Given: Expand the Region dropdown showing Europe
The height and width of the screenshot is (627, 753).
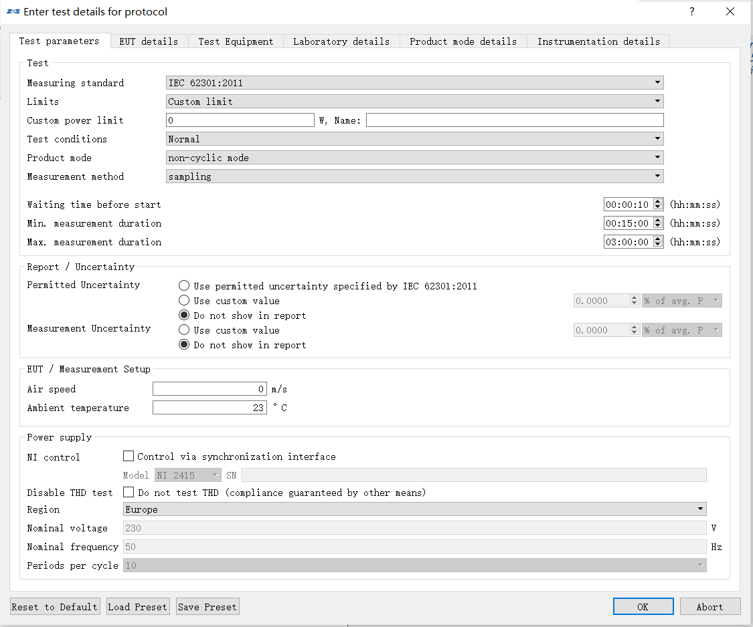Looking at the screenshot, I should click(x=414, y=509).
